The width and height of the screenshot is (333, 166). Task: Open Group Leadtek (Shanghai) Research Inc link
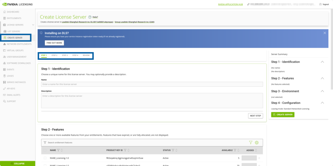[135, 22]
